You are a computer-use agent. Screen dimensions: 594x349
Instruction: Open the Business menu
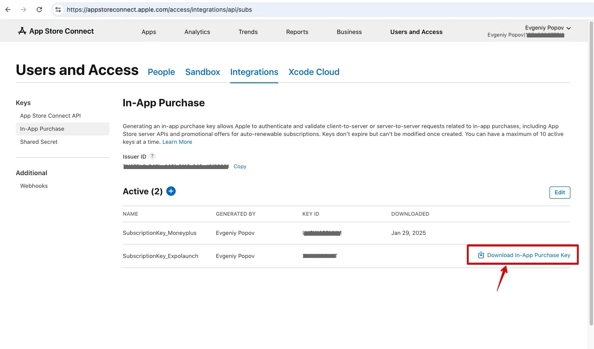[x=349, y=32]
